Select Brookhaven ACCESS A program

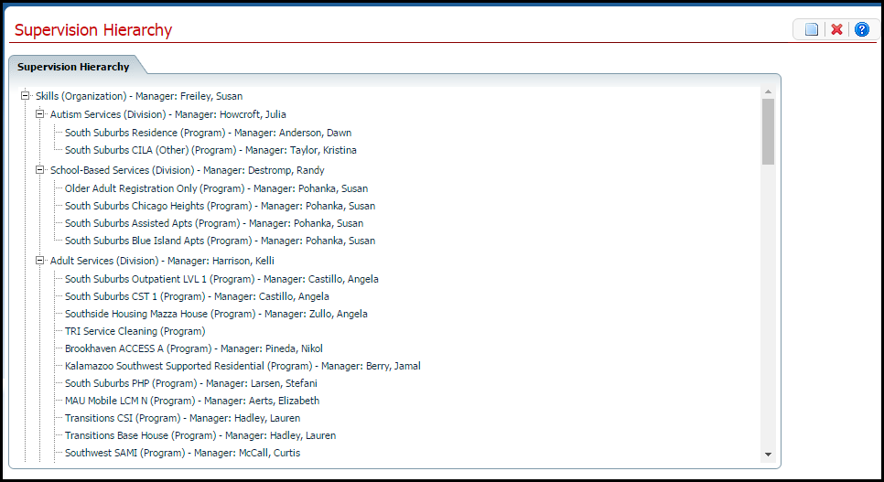tap(193, 348)
